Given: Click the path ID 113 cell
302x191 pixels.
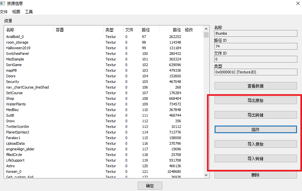Looking at the screenshot, I should point(145,127).
